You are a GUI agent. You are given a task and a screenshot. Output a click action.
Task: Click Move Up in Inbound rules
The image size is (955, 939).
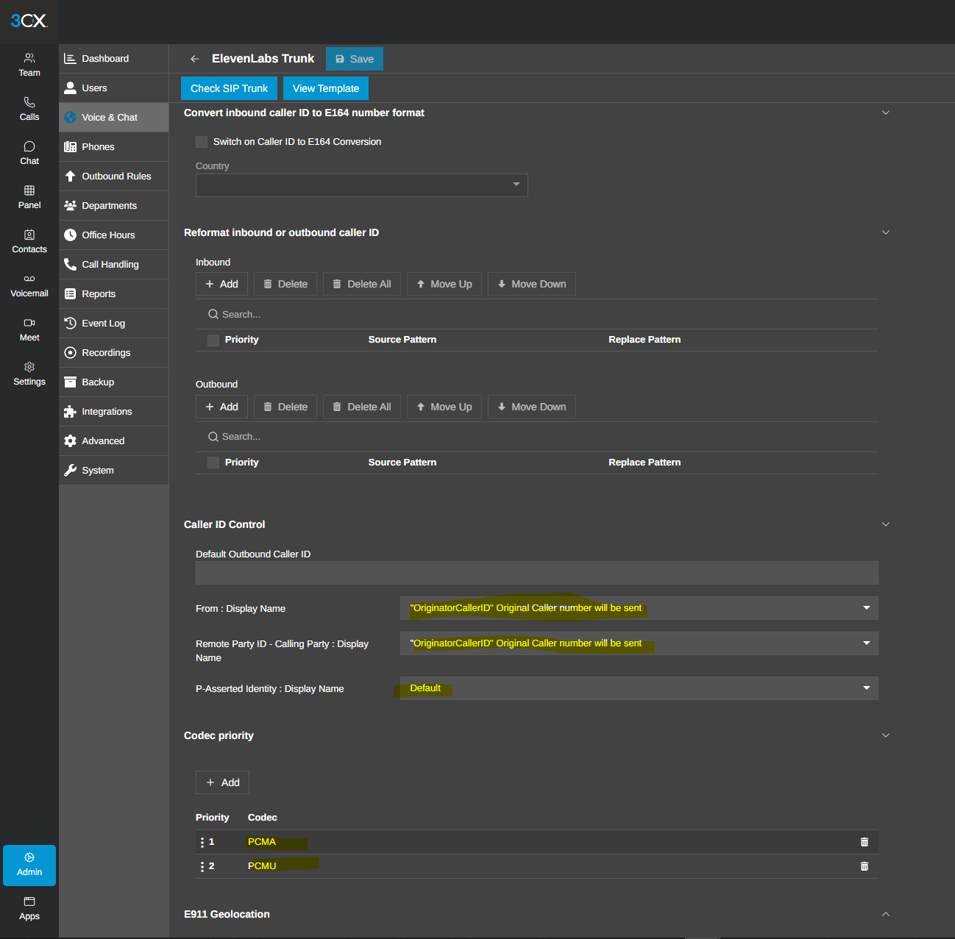444,284
